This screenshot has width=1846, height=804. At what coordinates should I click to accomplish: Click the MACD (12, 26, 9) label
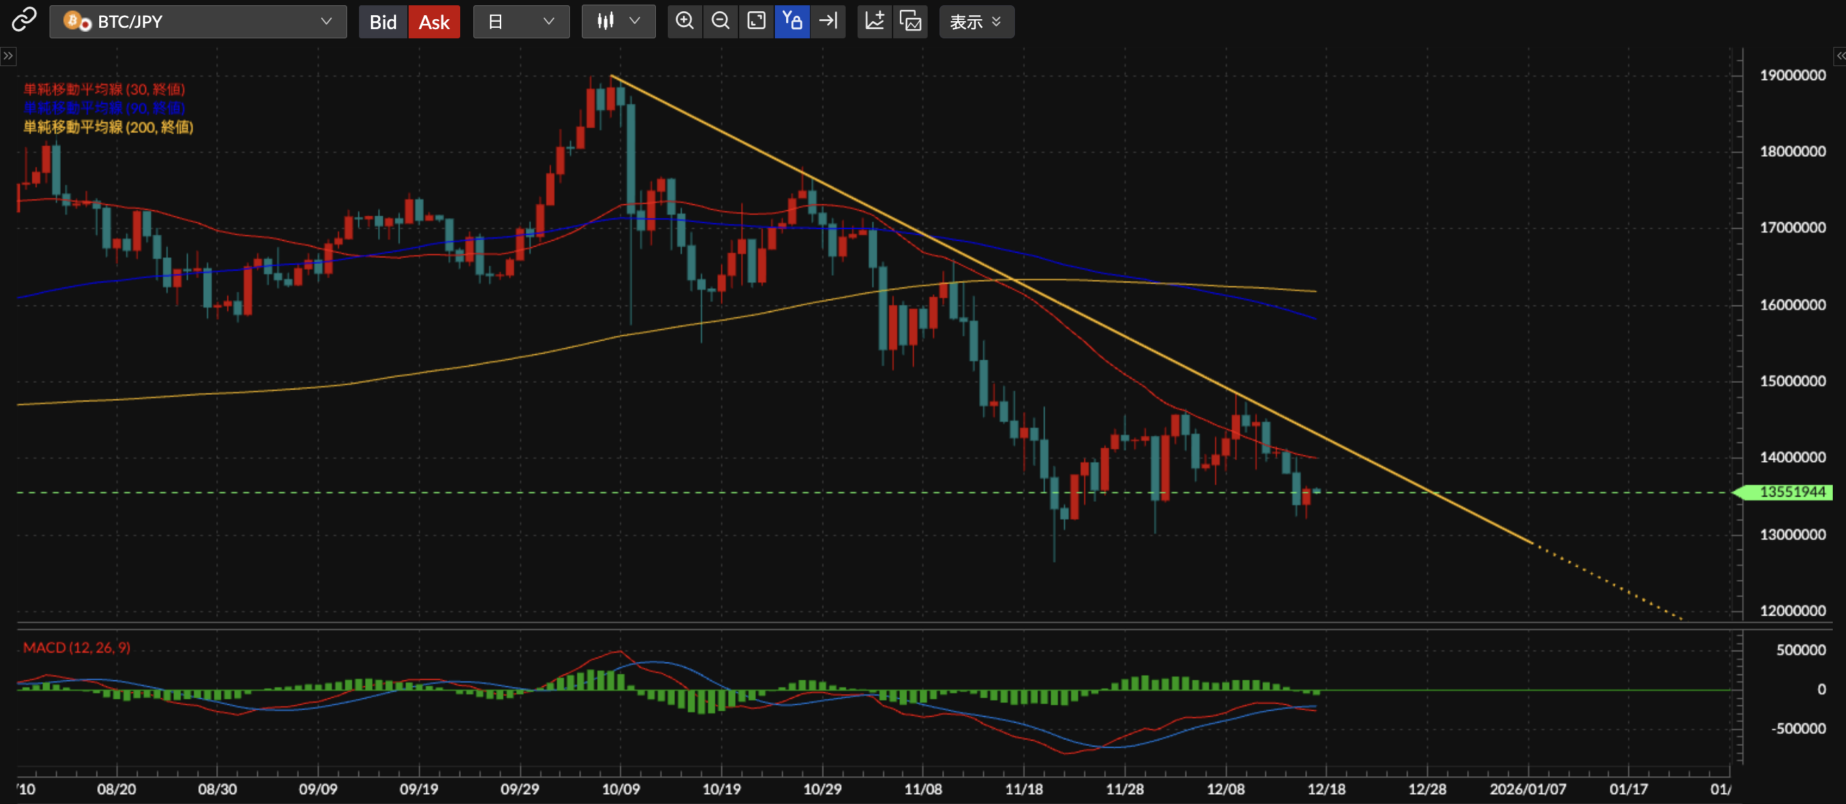(77, 648)
